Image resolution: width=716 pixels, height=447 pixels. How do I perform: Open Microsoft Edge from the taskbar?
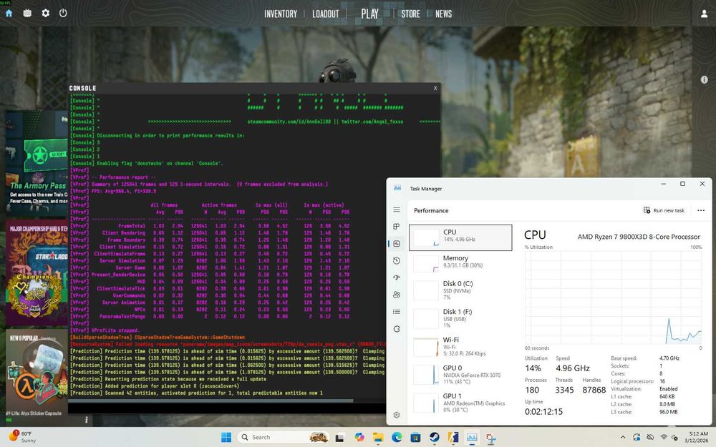pyautogui.click(x=397, y=438)
